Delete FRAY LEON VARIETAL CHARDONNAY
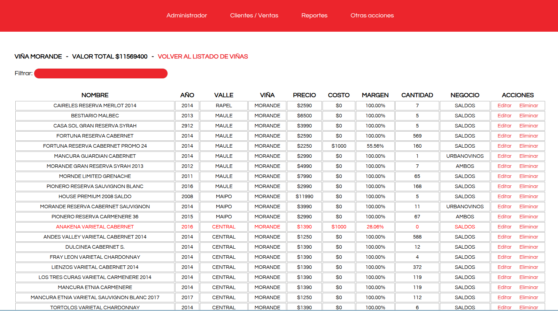Screen dimensions: 558x311 pyautogui.click(x=529, y=257)
